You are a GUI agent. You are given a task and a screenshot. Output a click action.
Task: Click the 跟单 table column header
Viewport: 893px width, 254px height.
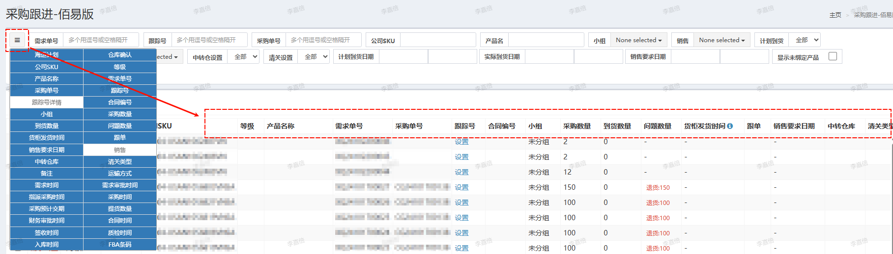coord(754,126)
